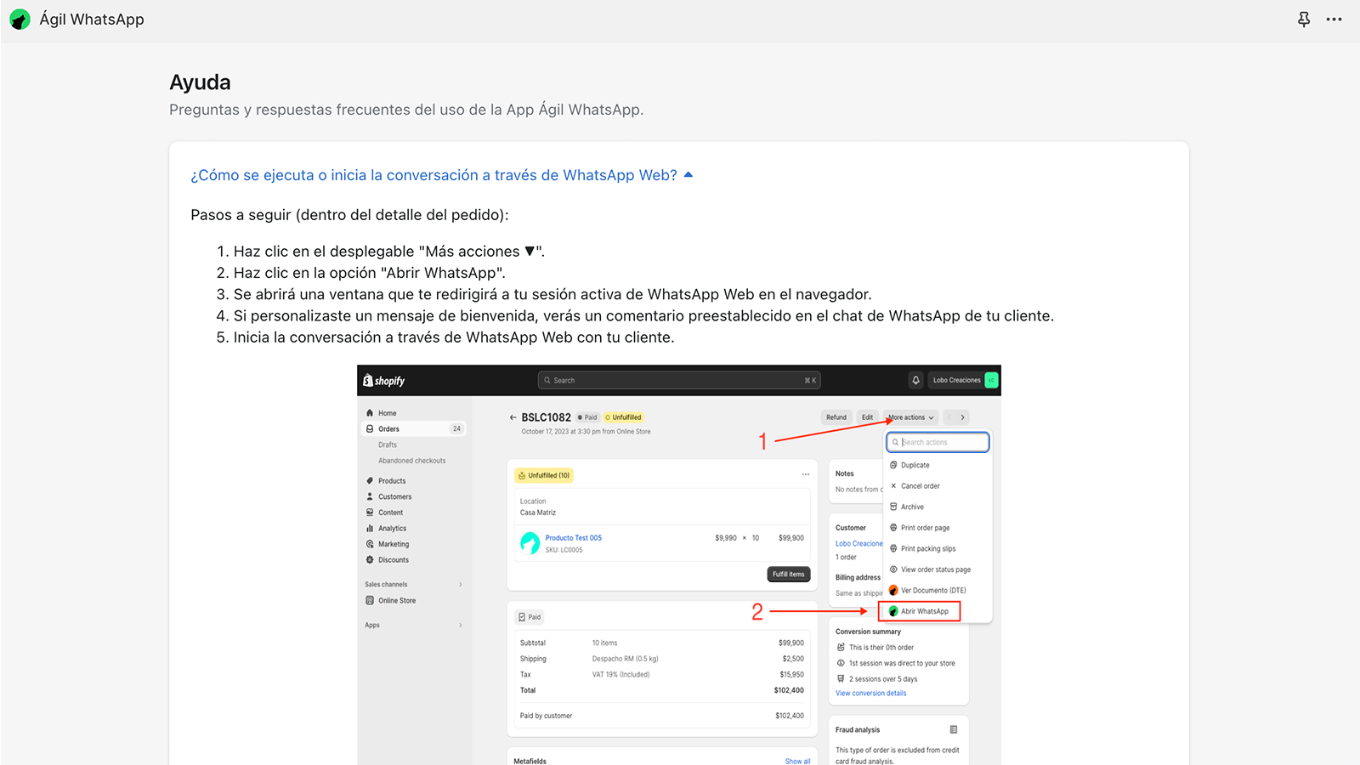
Task: Click the Abrir WhatsApp menu option
Action: click(924, 611)
